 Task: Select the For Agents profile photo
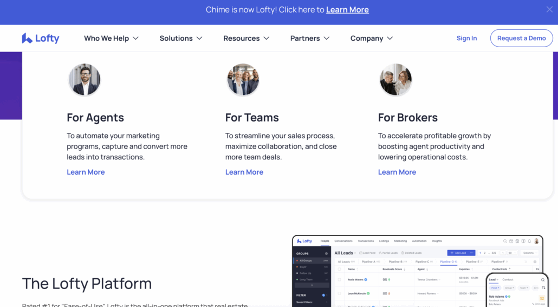85,79
